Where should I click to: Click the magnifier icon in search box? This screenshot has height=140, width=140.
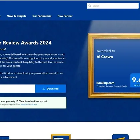90,6
